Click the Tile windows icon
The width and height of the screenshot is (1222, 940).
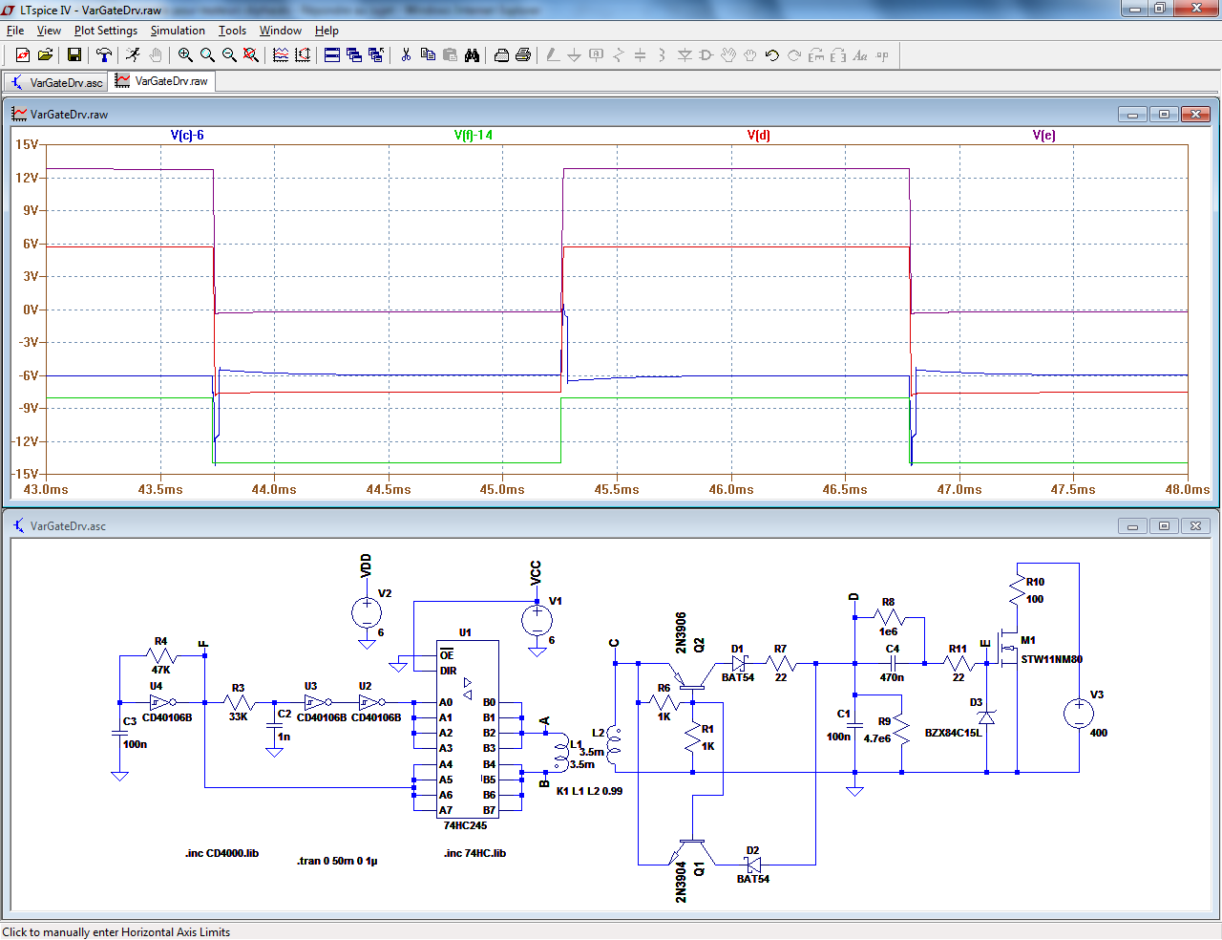[332, 55]
